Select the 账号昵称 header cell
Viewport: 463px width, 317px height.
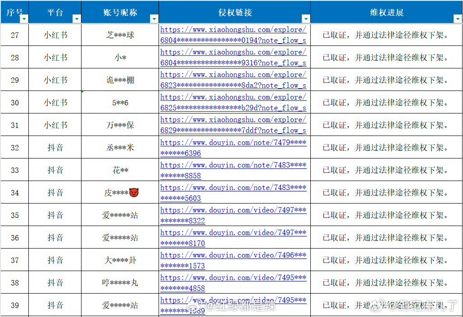pyautogui.click(x=120, y=12)
